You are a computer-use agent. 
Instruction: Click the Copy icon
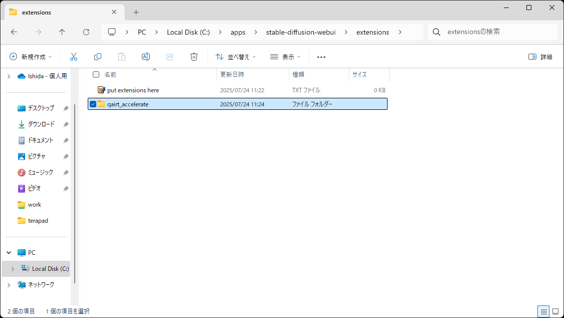coord(98,57)
